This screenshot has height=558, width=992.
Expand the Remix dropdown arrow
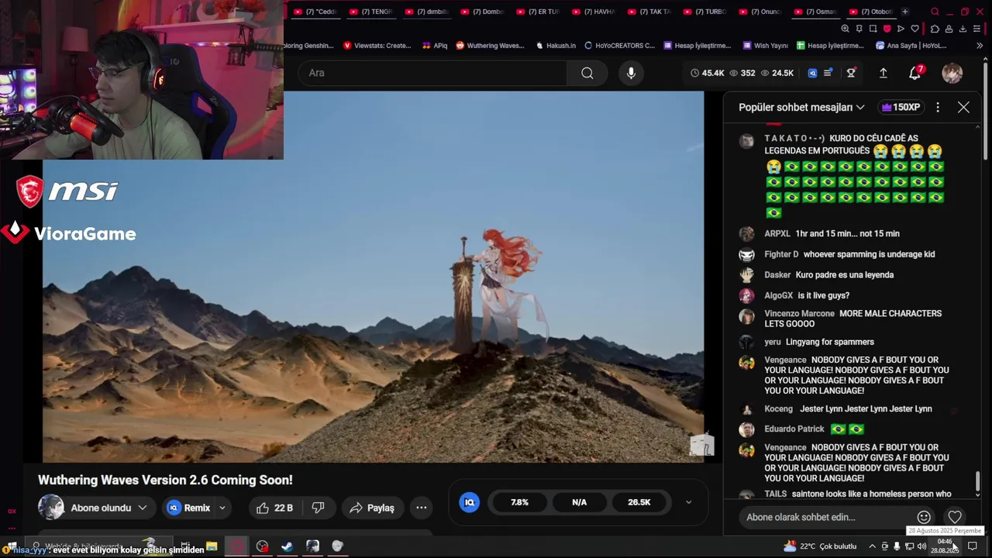point(222,508)
